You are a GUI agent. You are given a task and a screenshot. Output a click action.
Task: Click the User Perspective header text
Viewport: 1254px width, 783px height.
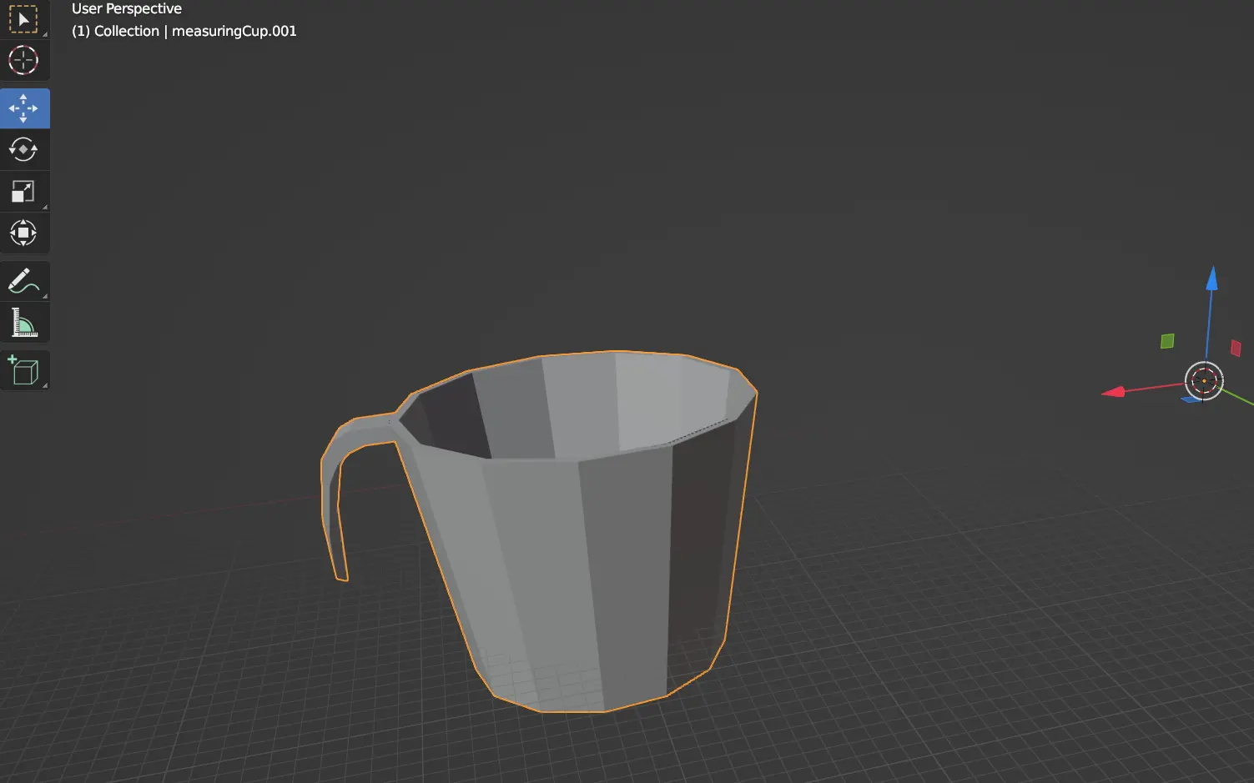(126, 8)
